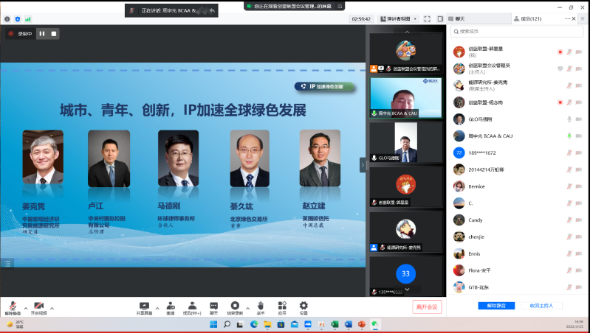Viewport: 590px width, 333px height.
Task: Open the 设置 settings gear icon
Action: click(303, 305)
